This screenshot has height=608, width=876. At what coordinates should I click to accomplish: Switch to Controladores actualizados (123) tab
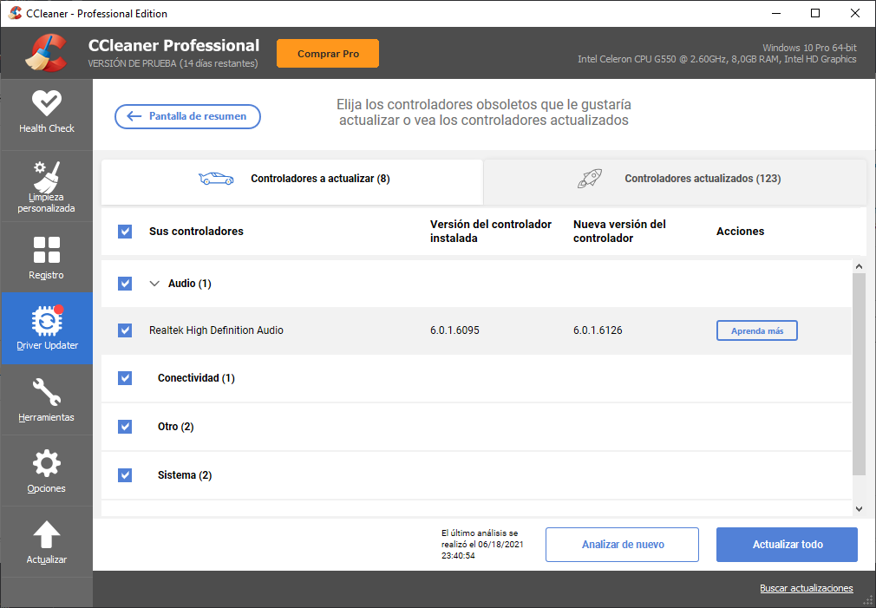(x=675, y=182)
